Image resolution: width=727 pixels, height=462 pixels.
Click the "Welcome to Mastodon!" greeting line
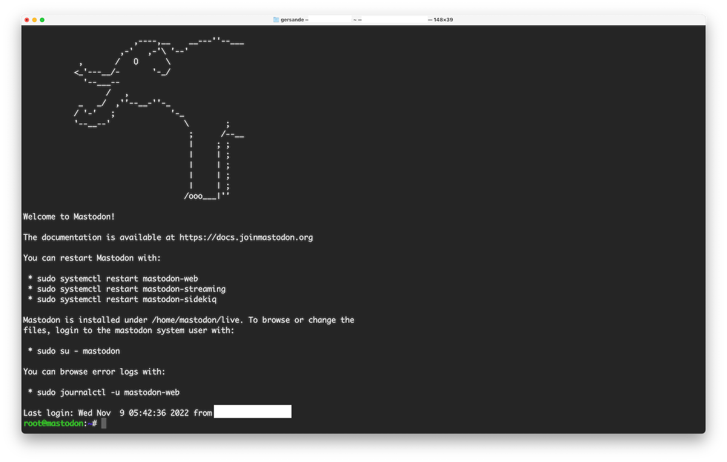pos(68,216)
